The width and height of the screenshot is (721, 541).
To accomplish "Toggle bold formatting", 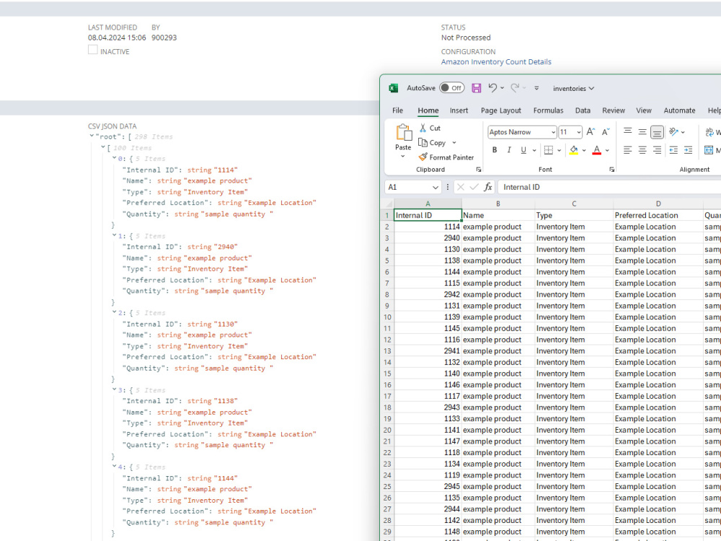I will 495,150.
